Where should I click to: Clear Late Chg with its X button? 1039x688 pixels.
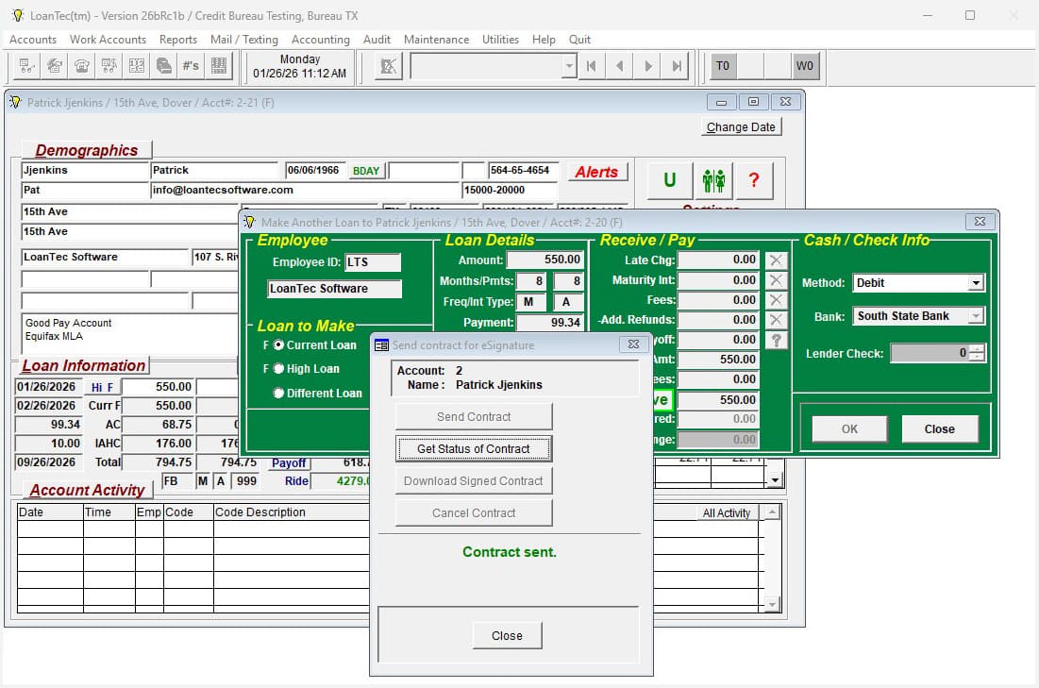(776, 260)
